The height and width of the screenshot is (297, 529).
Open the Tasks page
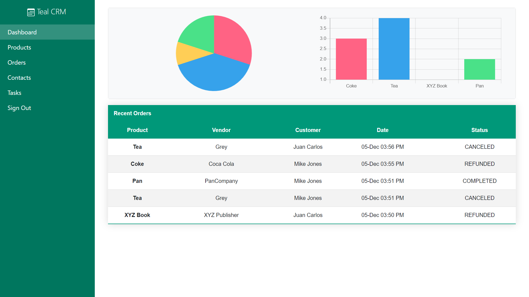click(14, 93)
